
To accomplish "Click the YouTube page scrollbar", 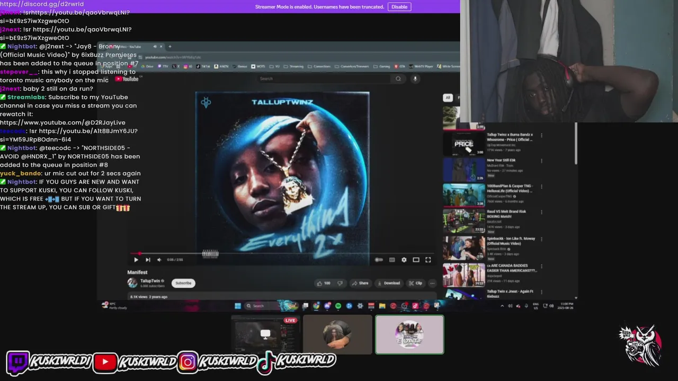I will pyautogui.click(x=576, y=143).
